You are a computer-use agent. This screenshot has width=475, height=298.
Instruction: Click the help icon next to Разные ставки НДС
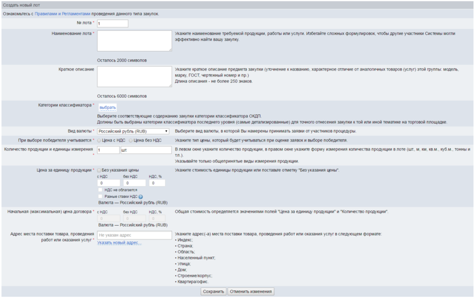141,196
